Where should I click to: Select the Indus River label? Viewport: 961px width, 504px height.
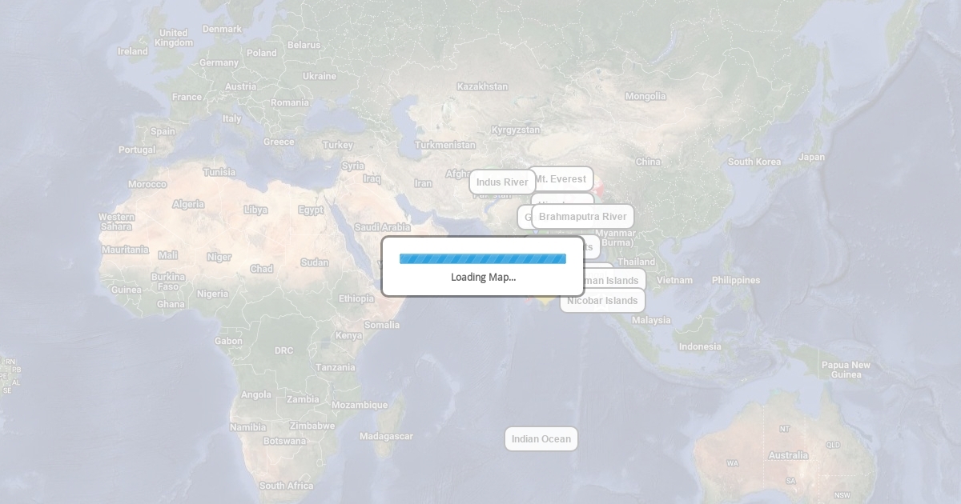pos(502,182)
